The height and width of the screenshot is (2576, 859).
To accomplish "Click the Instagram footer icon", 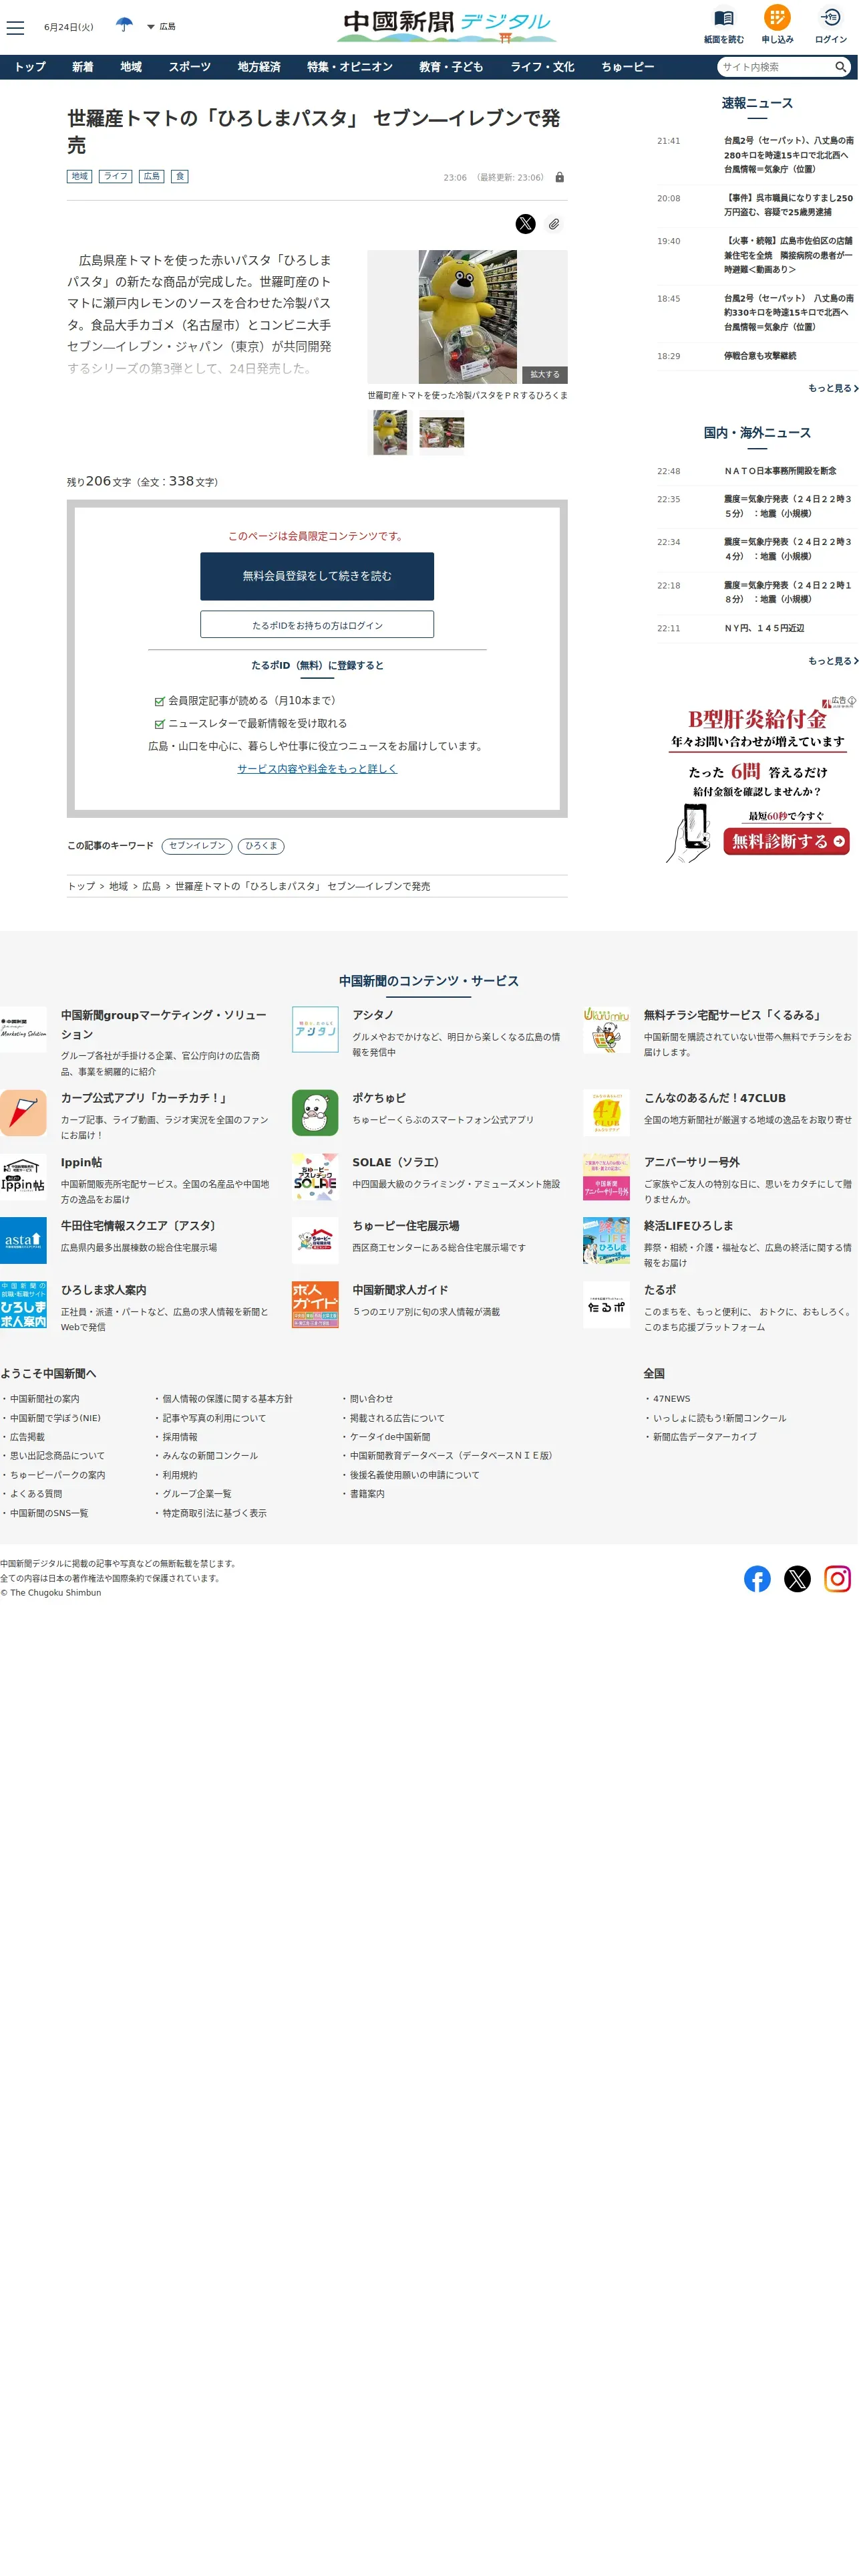I will (837, 1579).
